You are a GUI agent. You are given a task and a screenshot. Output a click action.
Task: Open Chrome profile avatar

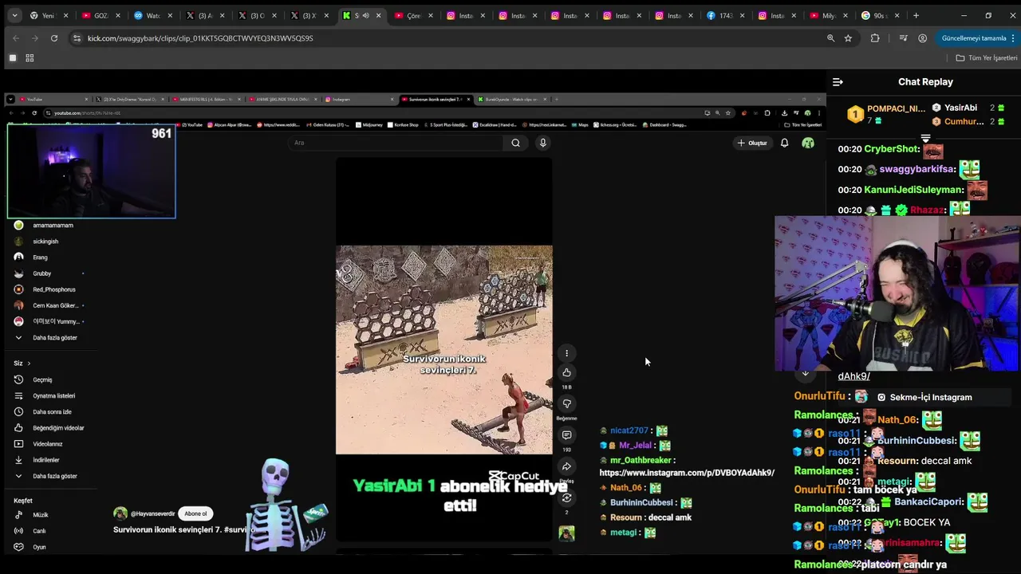(x=923, y=38)
